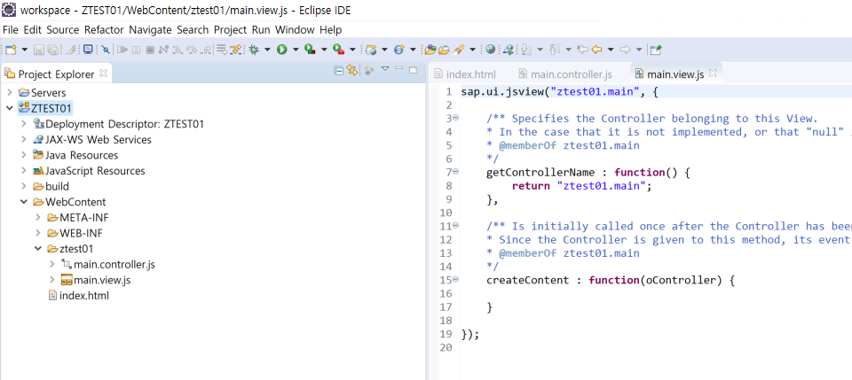The height and width of the screenshot is (380, 852).
Task: Open Project Explorer View Menu triangle
Action: pos(385,69)
